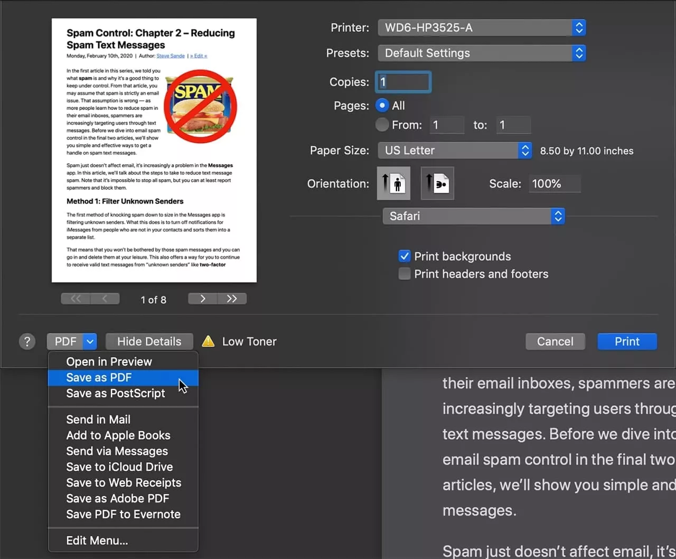Screen dimensions: 676x559
Task: Go to previous preview page
Action: point(105,299)
